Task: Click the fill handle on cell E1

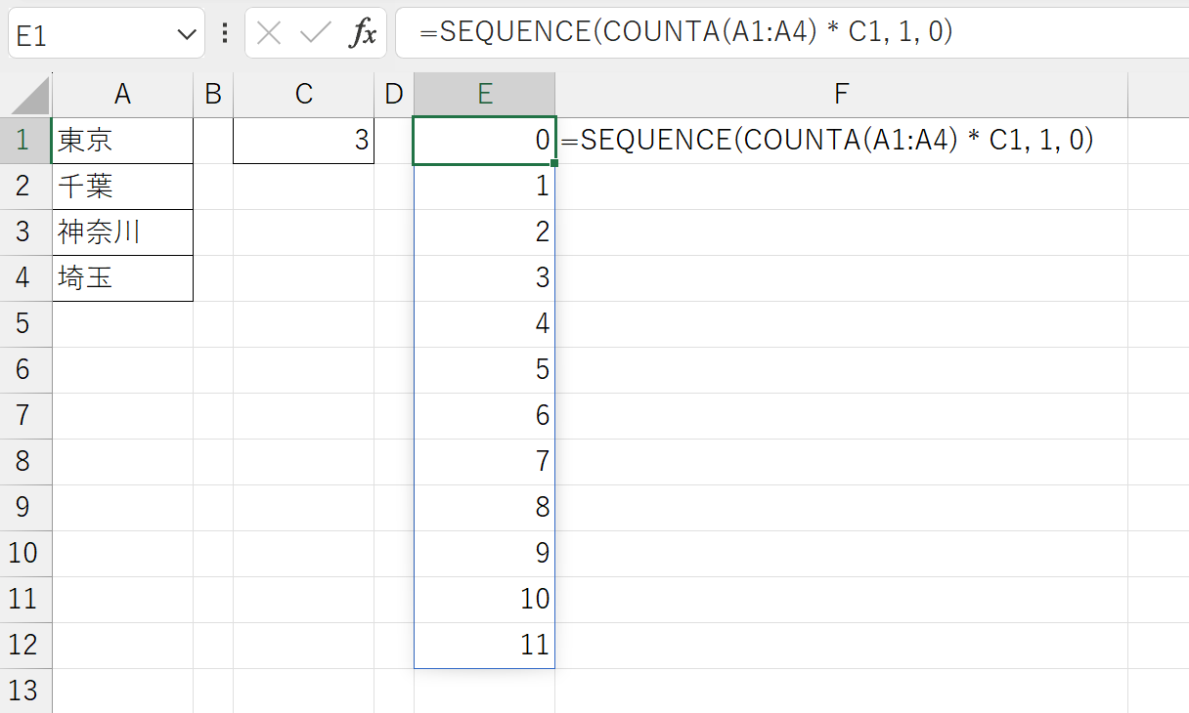Action: 554,163
